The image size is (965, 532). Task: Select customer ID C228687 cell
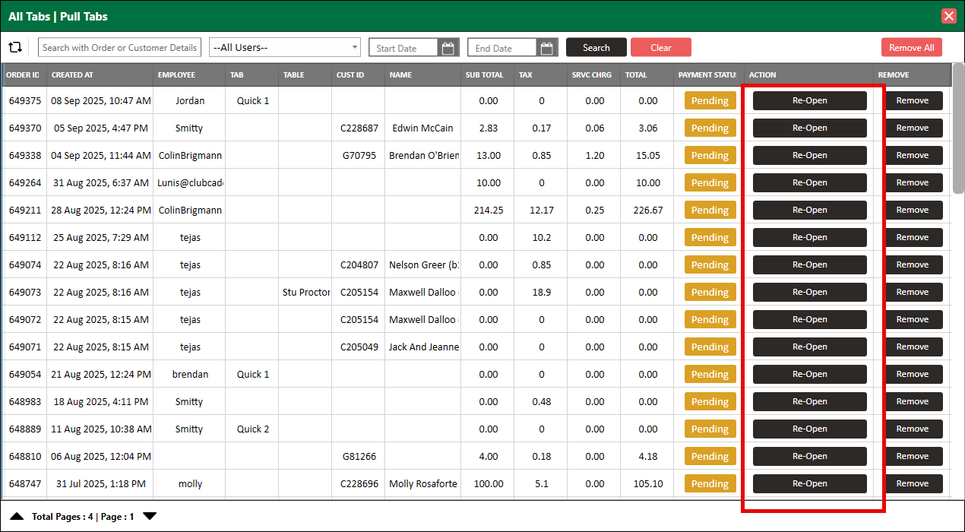click(x=359, y=128)
